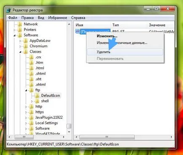Expand the shell tree node

tap(32, 101)
